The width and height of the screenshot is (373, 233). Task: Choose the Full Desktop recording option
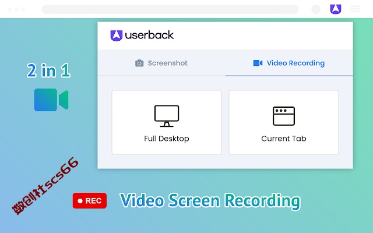click(x=167, y=122)
